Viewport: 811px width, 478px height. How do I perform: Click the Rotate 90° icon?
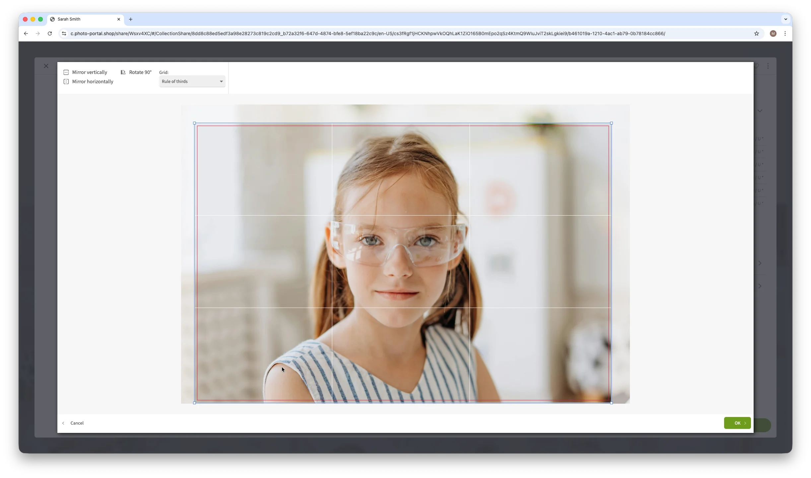(123, 72)
